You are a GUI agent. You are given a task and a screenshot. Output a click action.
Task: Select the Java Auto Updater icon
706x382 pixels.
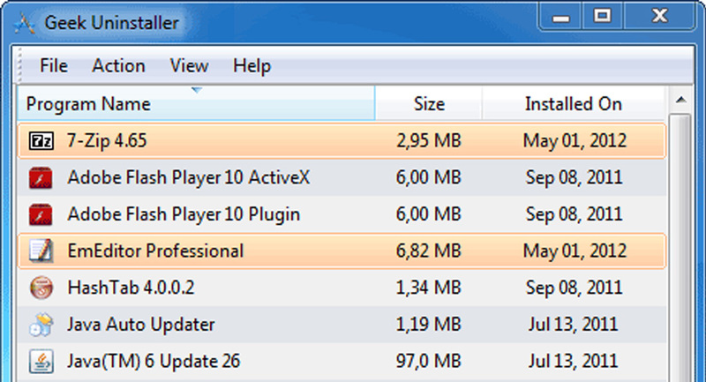[x=40, y=325]
